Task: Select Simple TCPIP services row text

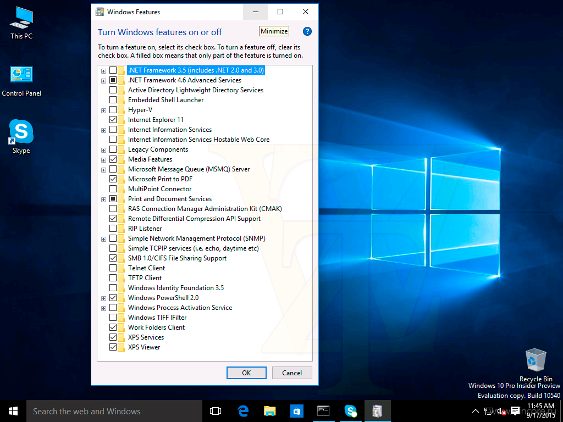Action: 193,248
